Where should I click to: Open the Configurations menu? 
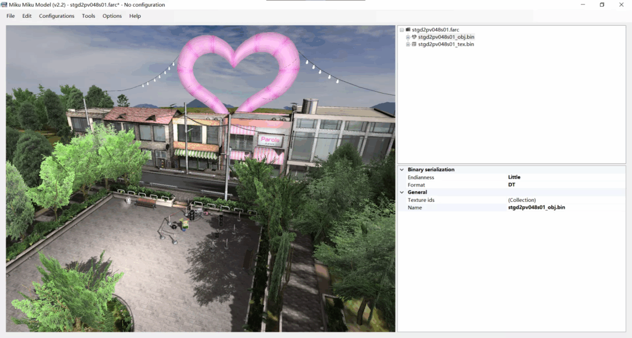56,16
